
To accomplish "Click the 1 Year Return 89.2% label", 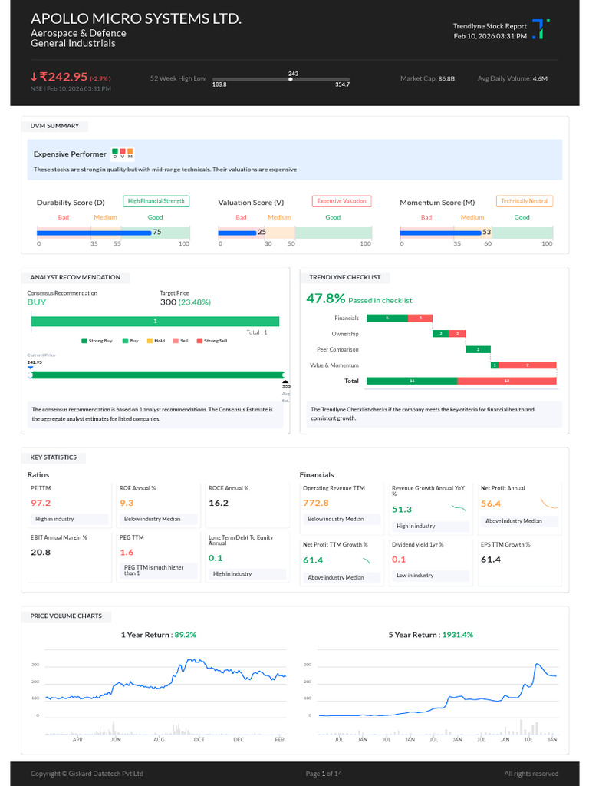I will (159, 635).
